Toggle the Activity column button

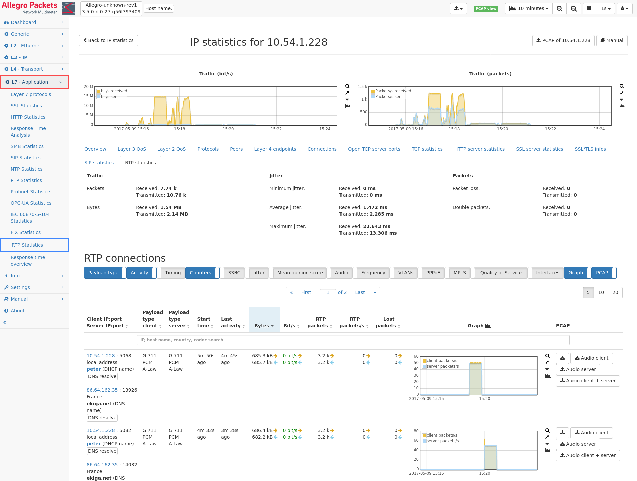[141, 273]
